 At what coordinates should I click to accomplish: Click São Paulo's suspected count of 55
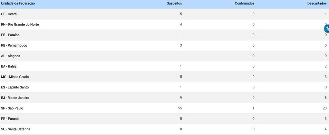180,108
